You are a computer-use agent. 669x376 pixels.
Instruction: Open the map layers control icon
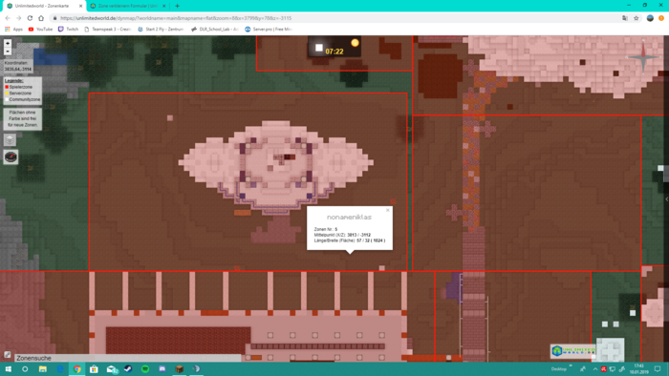coord(11,139)
